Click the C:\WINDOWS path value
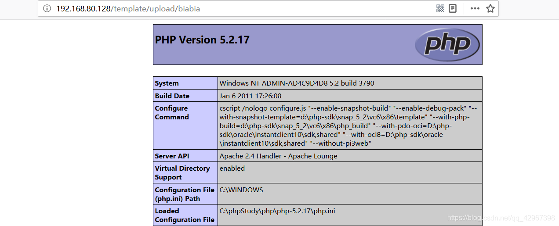 click(x=241, y=190)
